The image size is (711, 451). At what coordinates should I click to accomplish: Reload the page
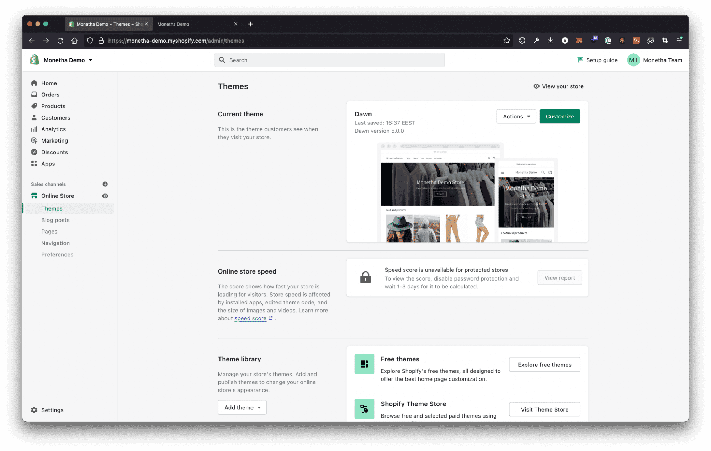pos(60,41)
